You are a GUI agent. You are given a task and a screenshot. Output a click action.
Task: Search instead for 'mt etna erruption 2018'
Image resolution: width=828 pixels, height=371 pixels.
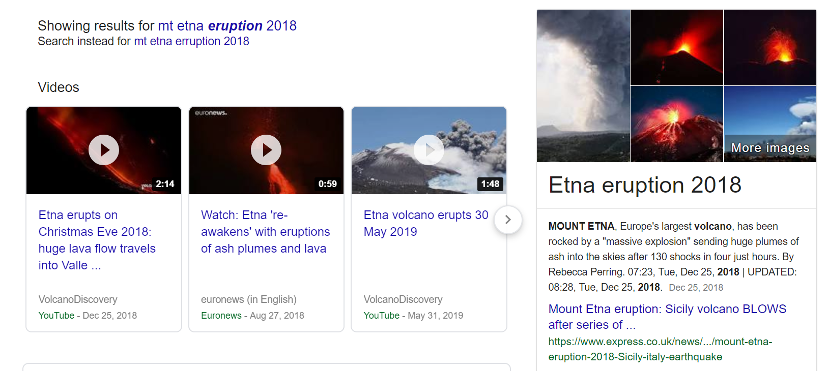point(191,42)
